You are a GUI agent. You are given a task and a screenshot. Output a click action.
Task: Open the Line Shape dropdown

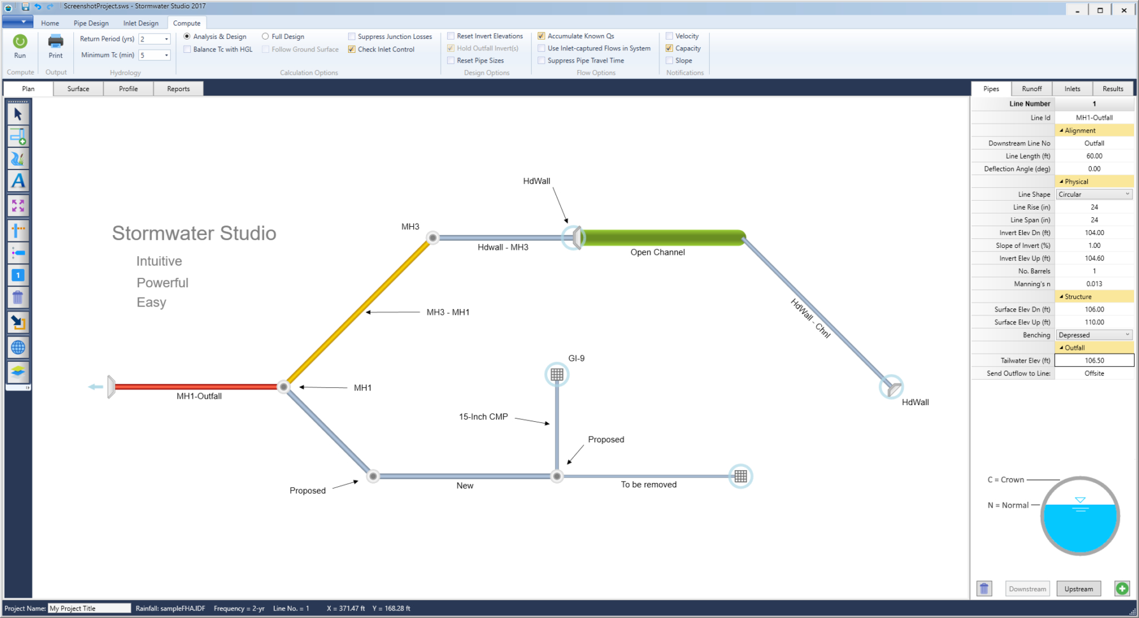tap(1126, 194)
